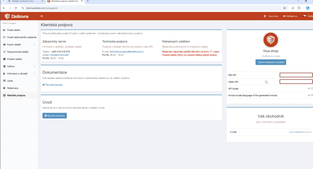The width and height of the screenshot is (313, 169).
Task: Close the Klientská podpora browser tab
Action: [x=82, y=1]
